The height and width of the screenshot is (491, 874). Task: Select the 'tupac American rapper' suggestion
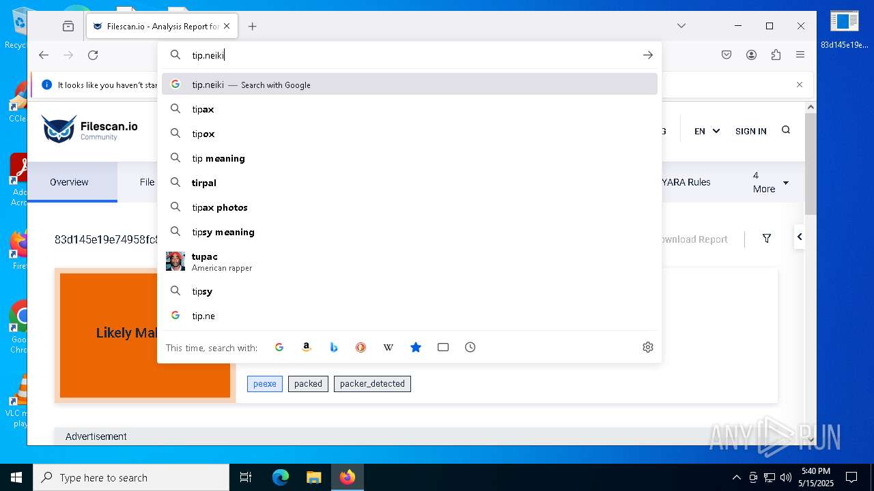(410, 262)
